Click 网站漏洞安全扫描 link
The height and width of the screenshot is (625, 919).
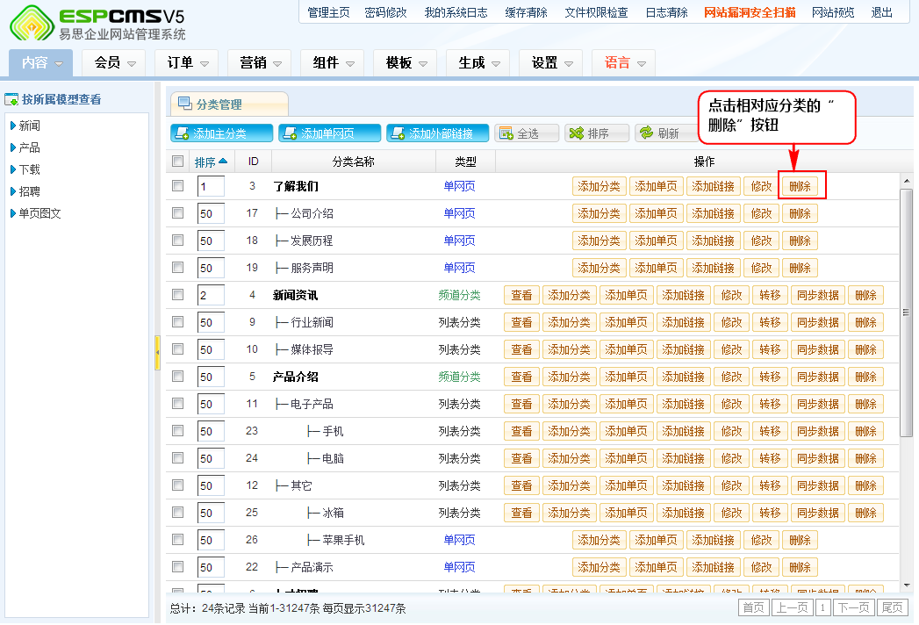[750, 13]
